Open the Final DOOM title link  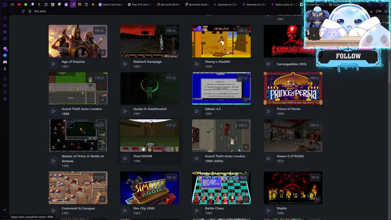click(142, 156)
